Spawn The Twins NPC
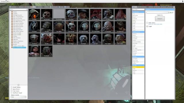 [x=34, y=51]
